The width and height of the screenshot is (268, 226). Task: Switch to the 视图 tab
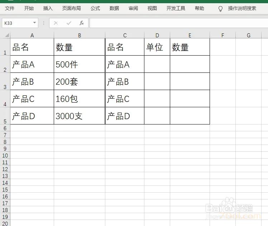click(152, 8)
